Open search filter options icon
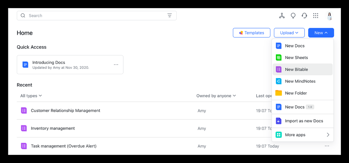Viewport: 349px width, 163px height. pos(170,16)
